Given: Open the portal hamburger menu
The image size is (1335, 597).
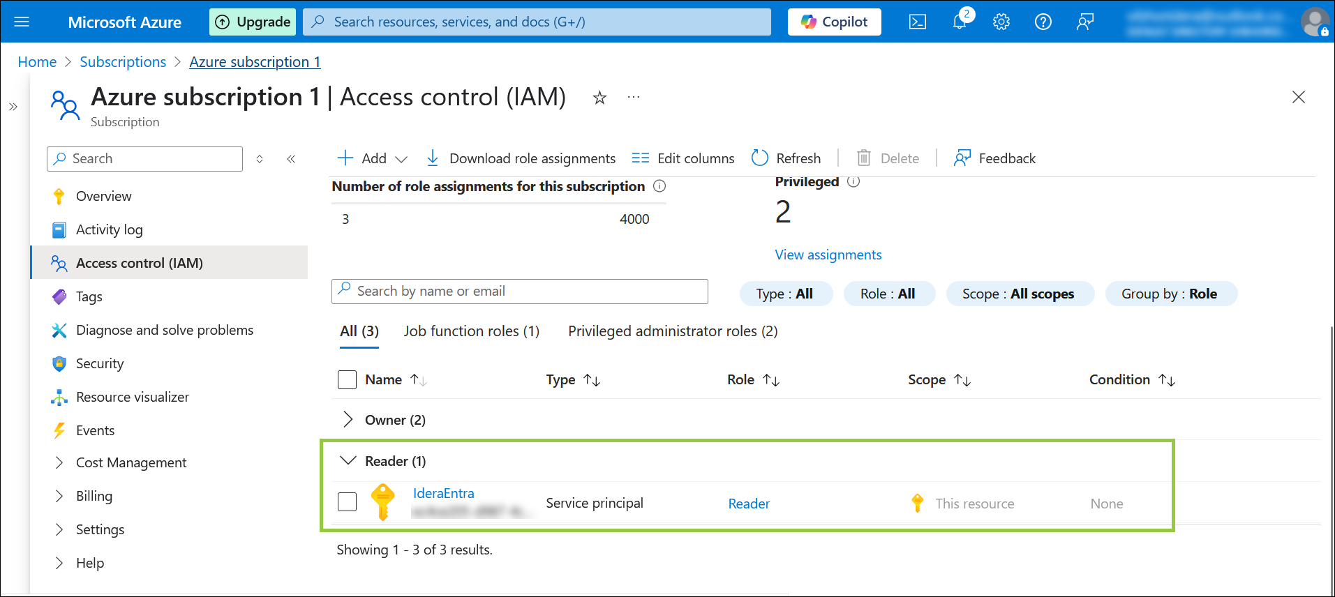Looking at the screenshot, I should (22, 22).
